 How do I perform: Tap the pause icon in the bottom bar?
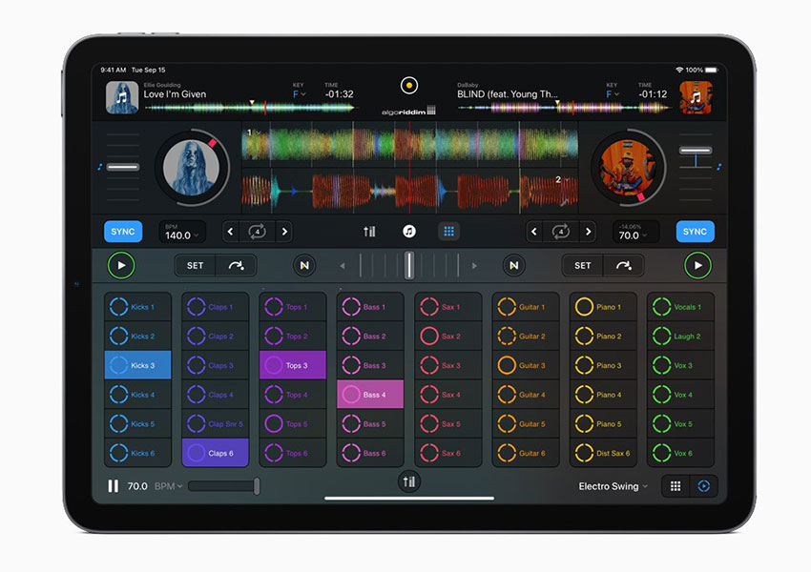click(114, 486)
